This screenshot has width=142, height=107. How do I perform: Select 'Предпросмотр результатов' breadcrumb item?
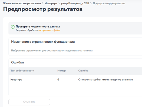click(109, 4)
